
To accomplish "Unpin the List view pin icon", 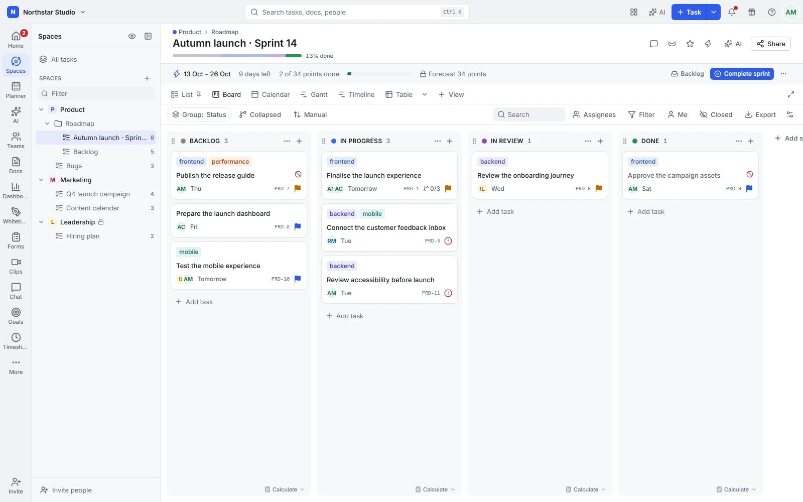I will pyautogui.click(x=199, y=94).
